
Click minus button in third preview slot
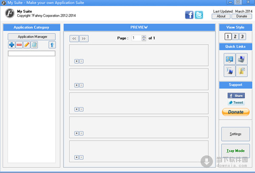click(81, 109)
